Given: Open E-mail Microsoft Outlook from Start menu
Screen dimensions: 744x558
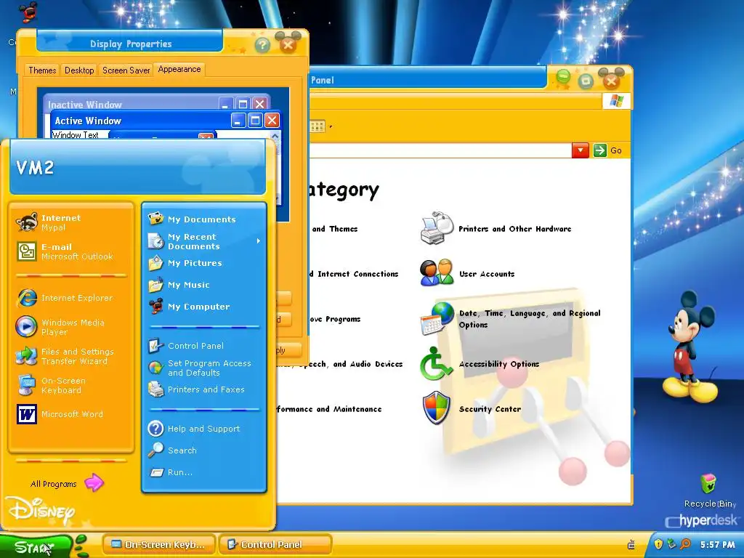Looking at the screenshot, I should click(x=71, y=251).
